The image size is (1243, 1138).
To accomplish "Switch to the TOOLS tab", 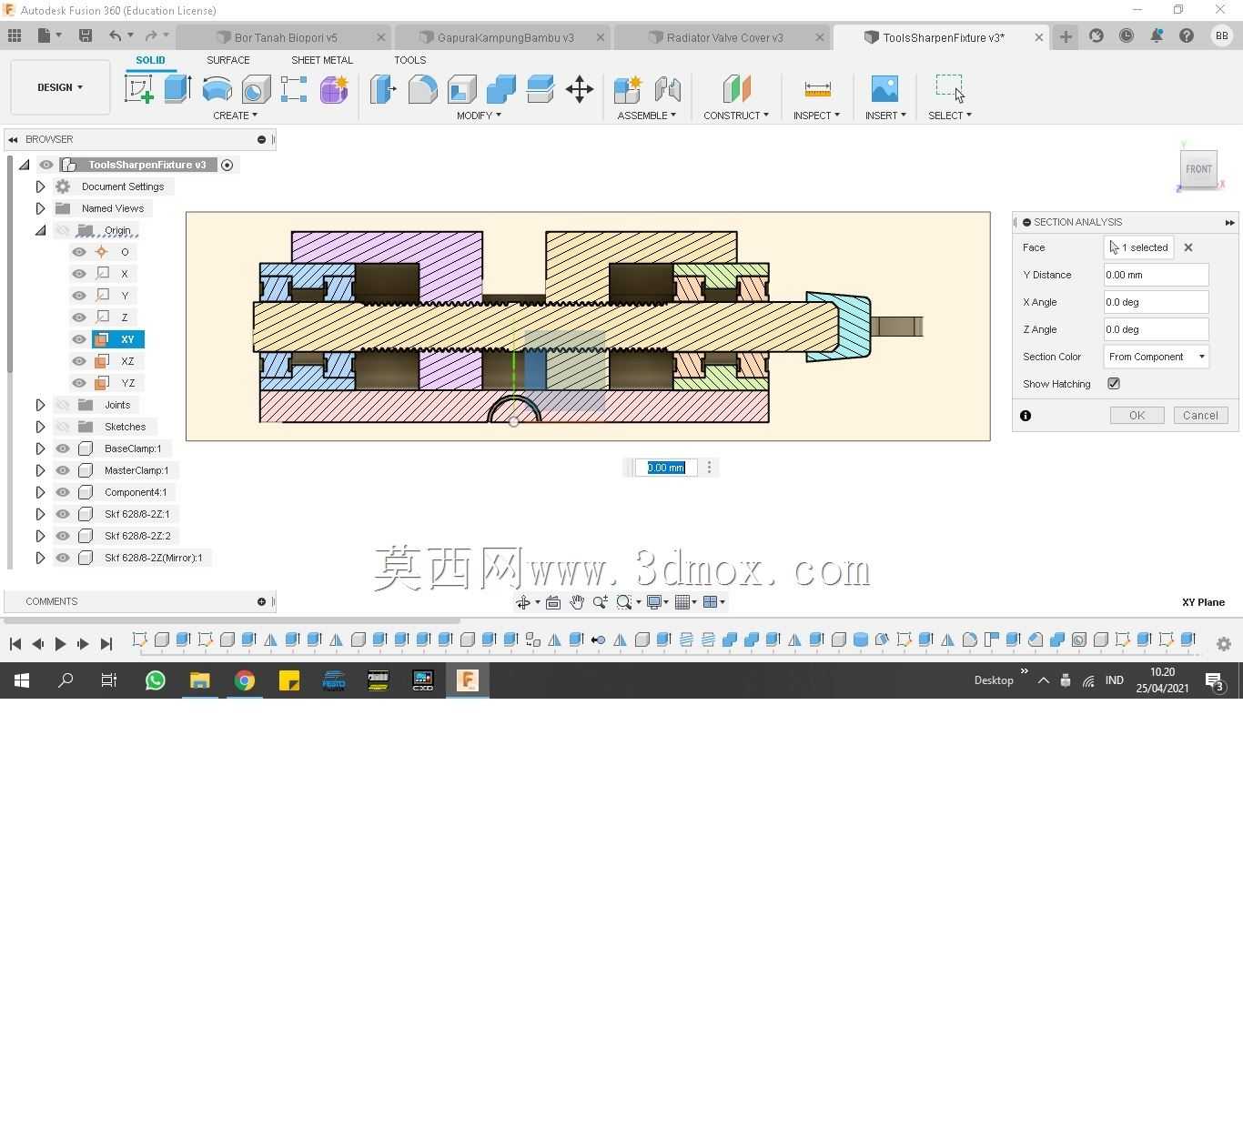I will (x=409, y=60).
